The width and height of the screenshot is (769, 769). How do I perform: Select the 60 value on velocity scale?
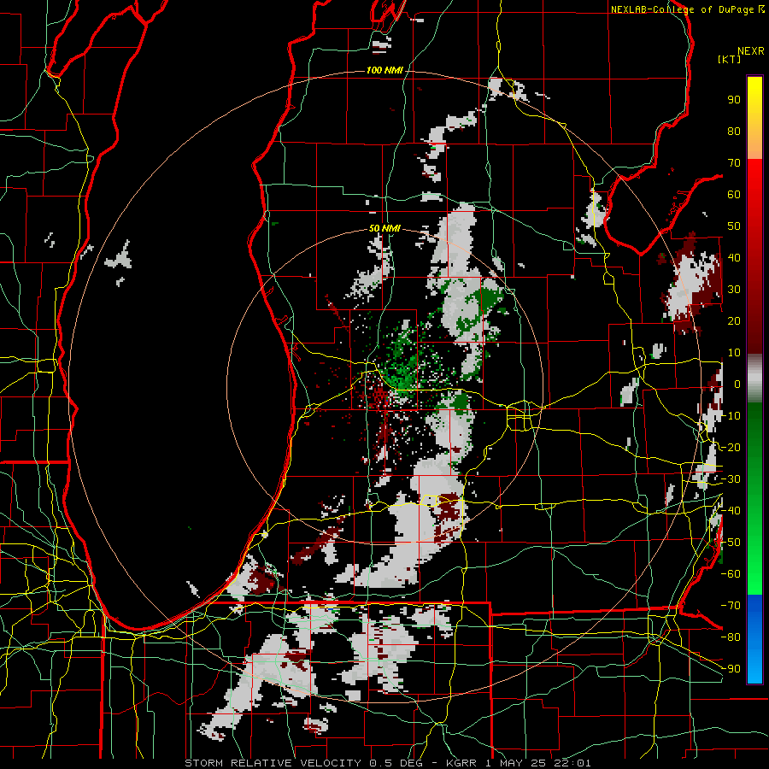tap(734, 194)
